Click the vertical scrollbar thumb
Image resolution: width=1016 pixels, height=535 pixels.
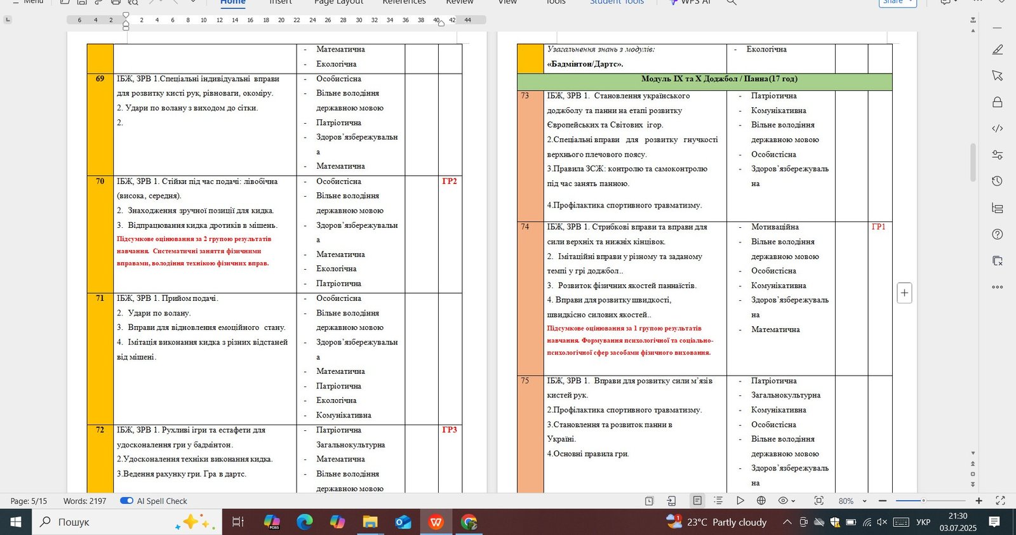point(973,163)
